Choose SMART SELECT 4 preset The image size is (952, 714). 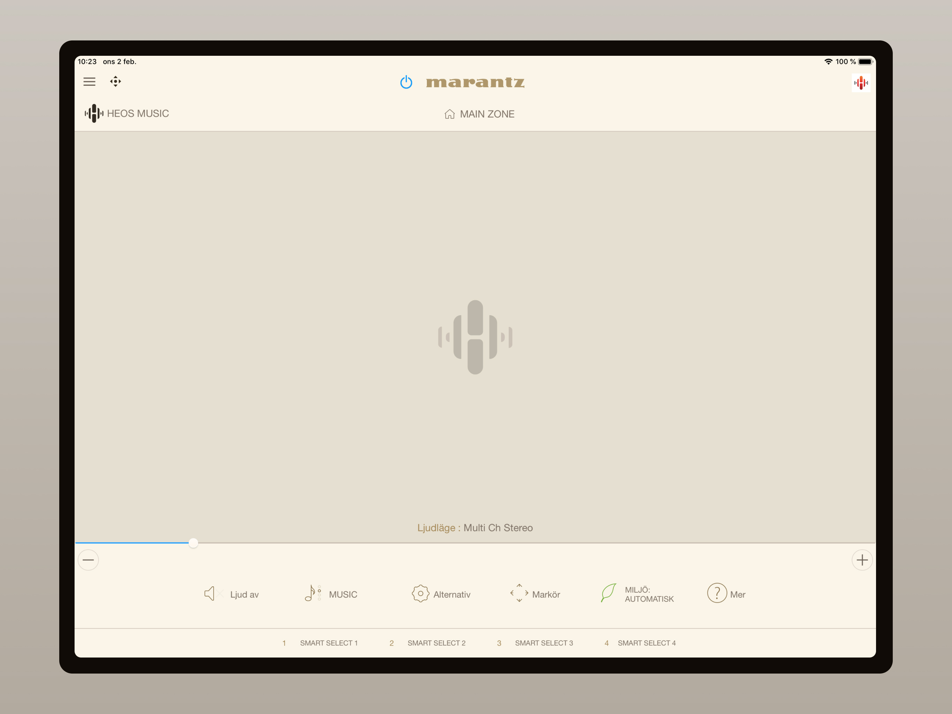click(646, 643)
